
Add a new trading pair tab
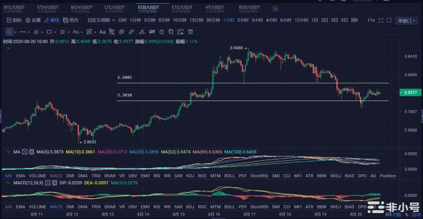(275, 9)
